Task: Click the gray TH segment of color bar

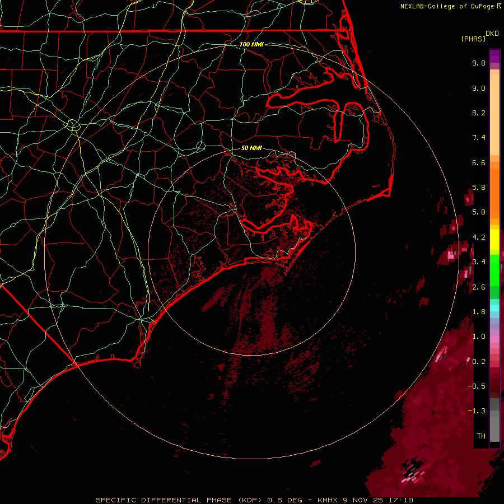Action: click(x=494, y=429)
